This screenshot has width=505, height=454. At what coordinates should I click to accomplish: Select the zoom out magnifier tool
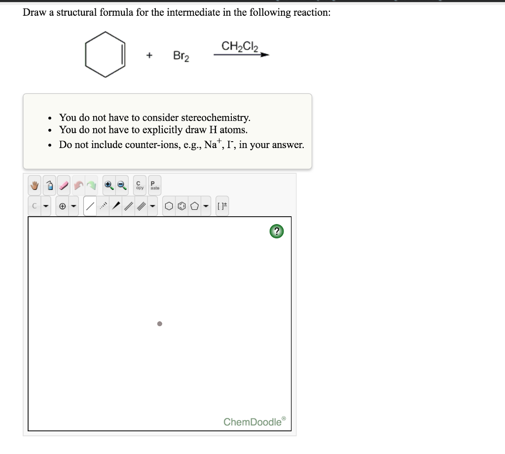click(x=122, y=185)
